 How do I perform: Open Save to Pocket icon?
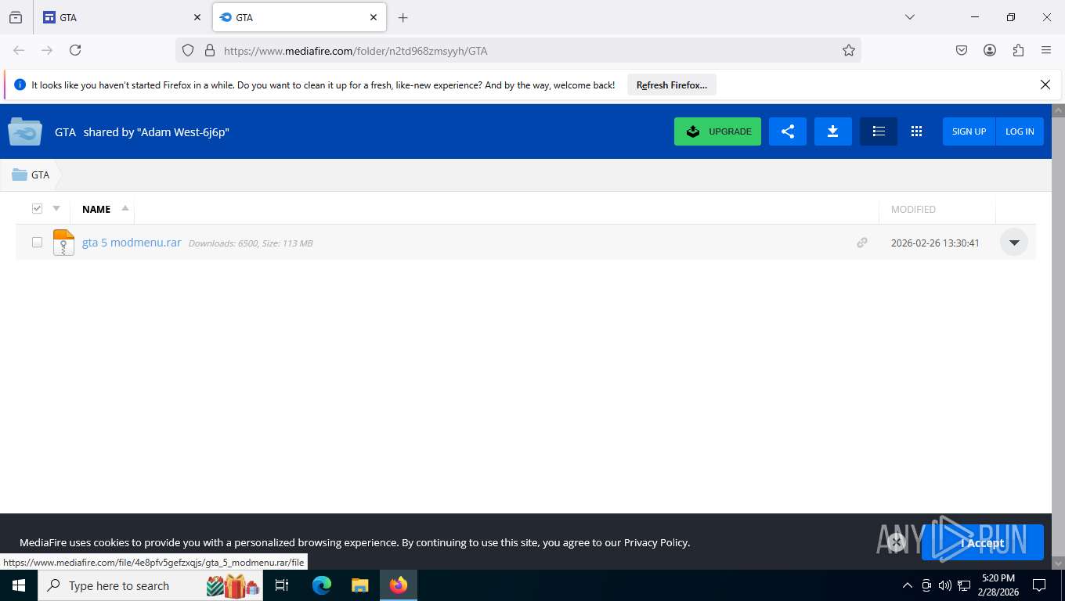coord(962,50)
